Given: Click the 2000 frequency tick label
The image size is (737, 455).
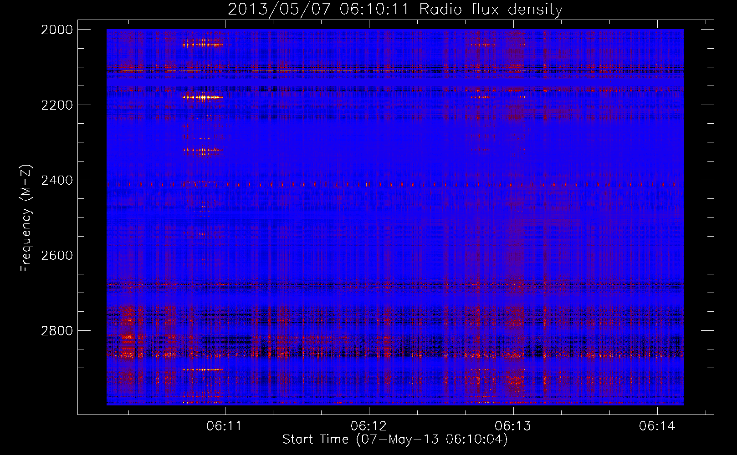Looking at the screenshot, I should coord(57,30).
